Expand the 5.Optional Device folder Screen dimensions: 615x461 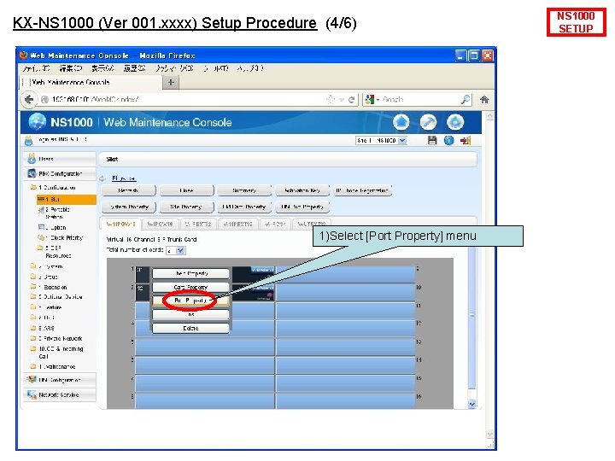coord(33,297)
